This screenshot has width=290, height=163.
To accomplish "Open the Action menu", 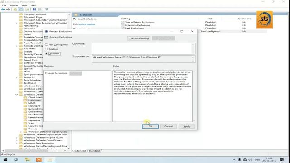I will pyautogui.click(x=14, y=5).
